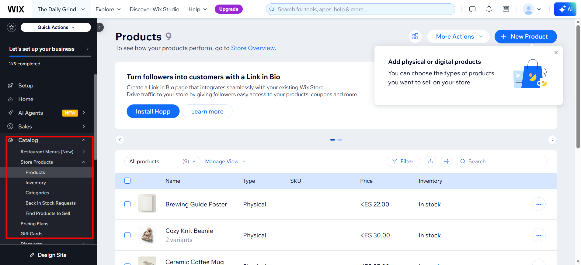The width and height of the screenshot is (581, 265).
Task: Click the setup progress bar
Action: 50,56
